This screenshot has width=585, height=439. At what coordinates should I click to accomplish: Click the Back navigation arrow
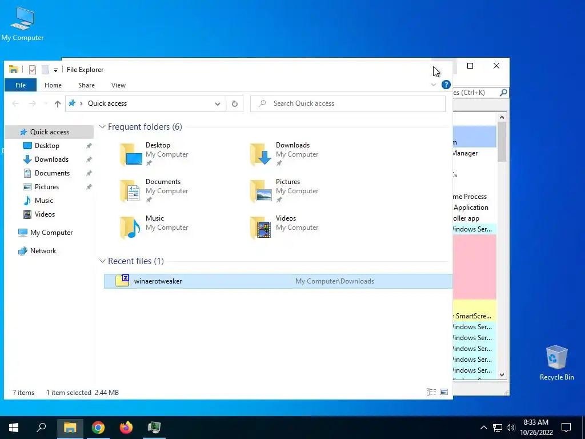point(15,104)
